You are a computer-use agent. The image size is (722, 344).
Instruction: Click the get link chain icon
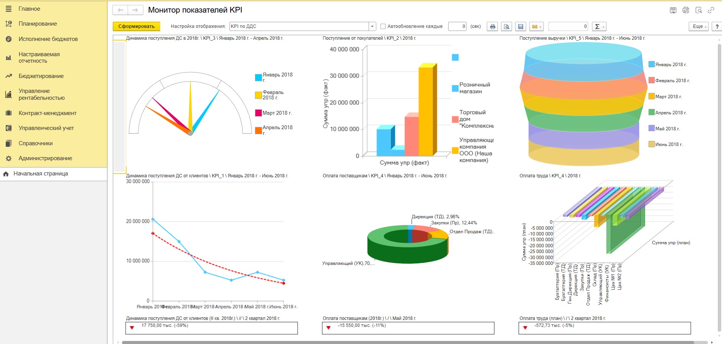(x=711, y=10)
